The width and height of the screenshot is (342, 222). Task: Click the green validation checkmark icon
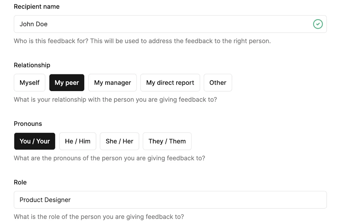click(318, 24)
